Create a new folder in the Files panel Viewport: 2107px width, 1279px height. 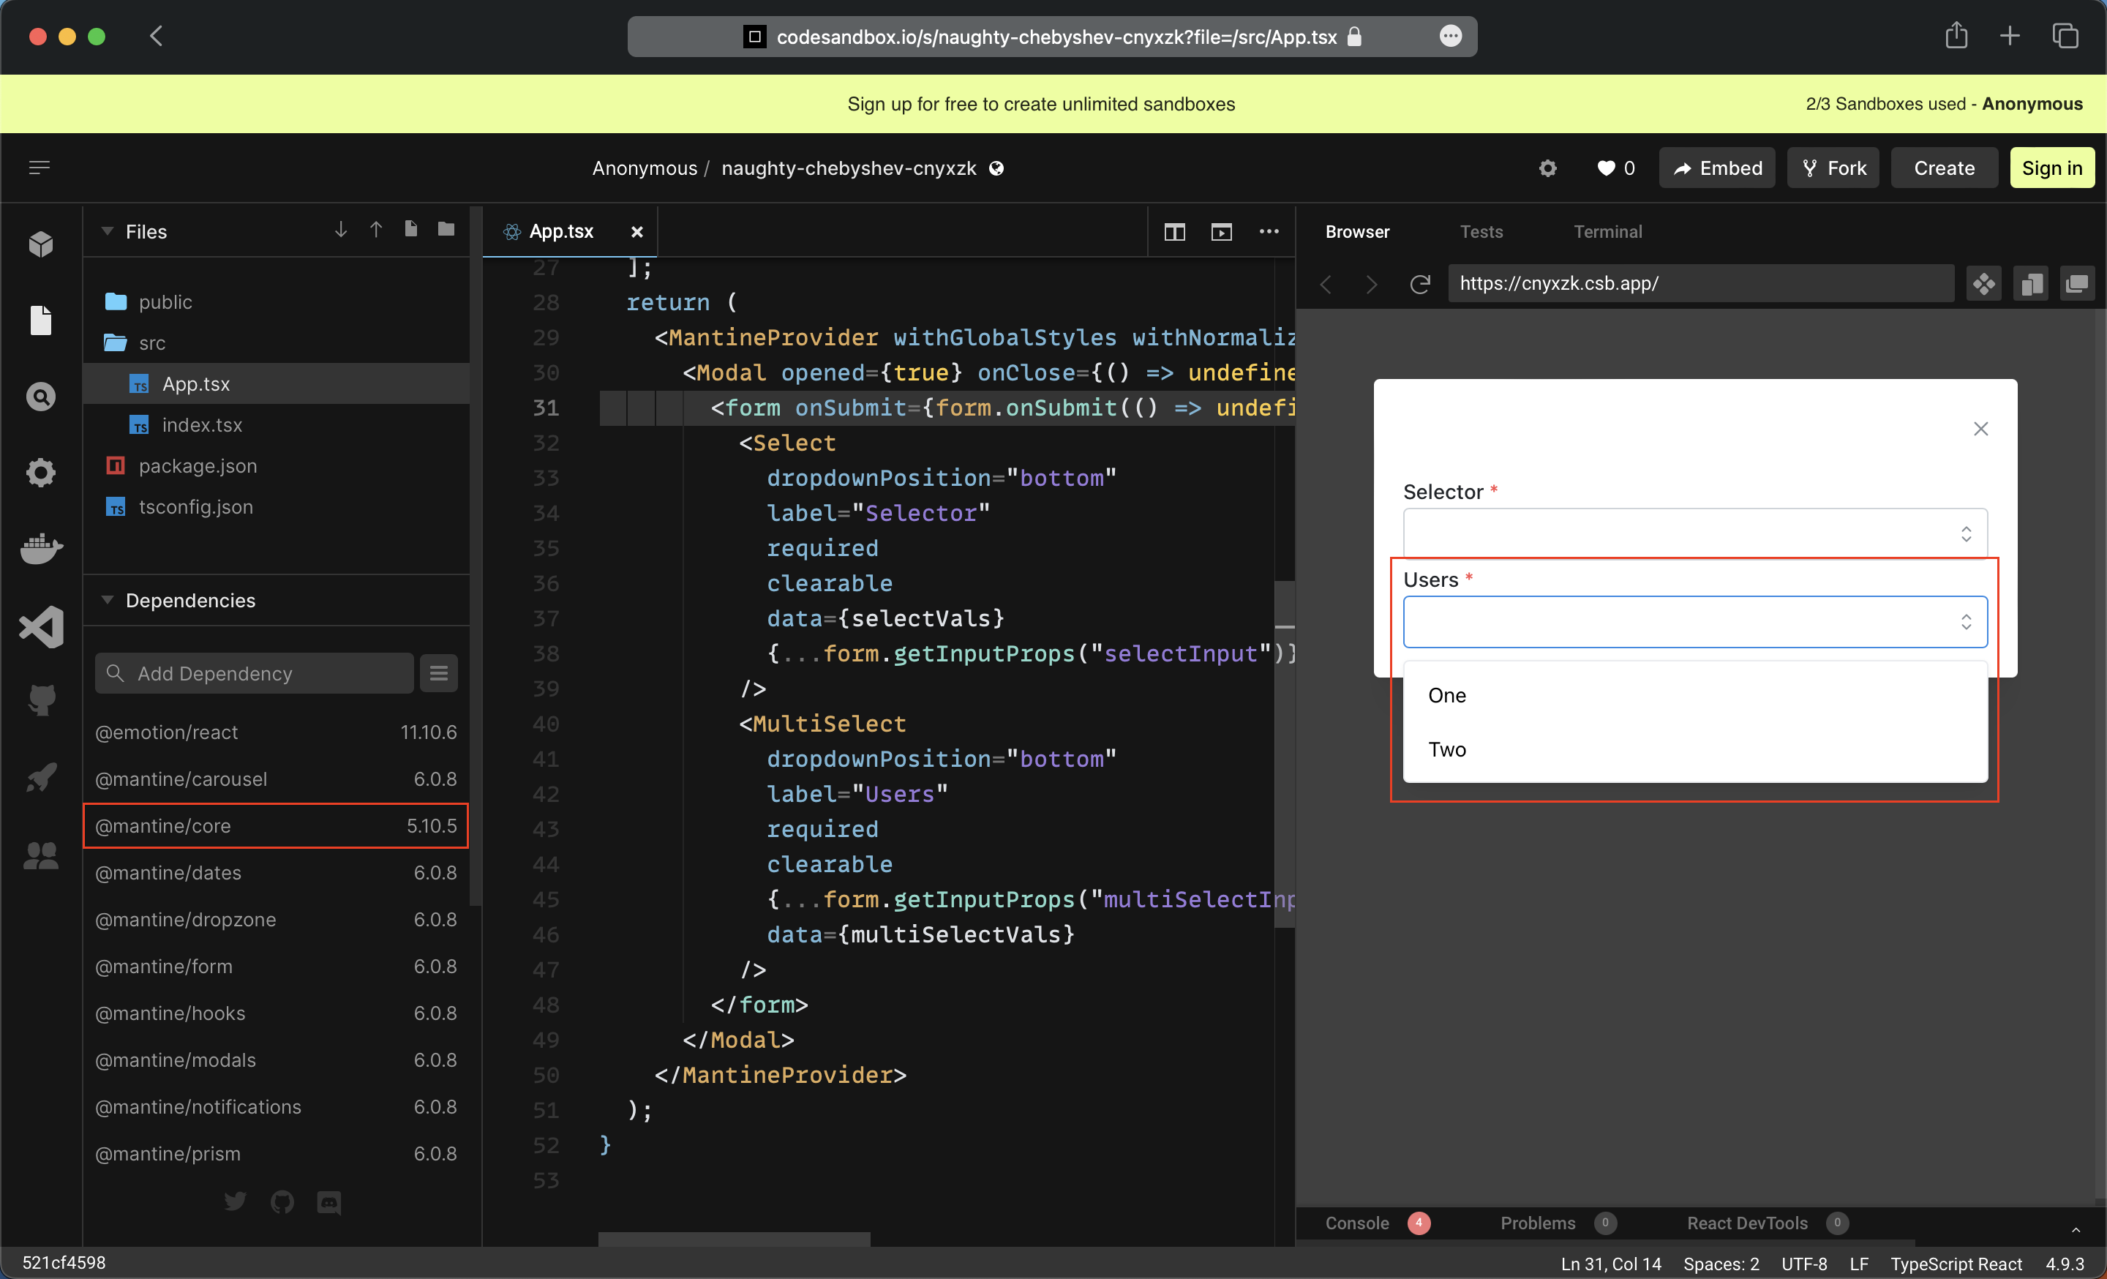pyautogui.click(x=446, y=229)
